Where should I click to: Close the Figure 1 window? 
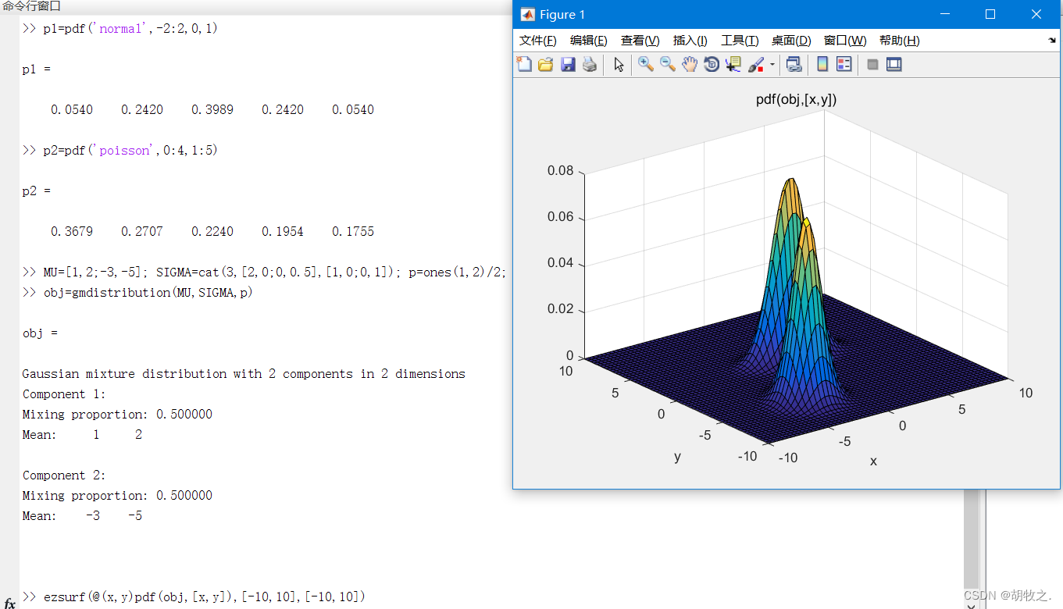click(1036, 14)
